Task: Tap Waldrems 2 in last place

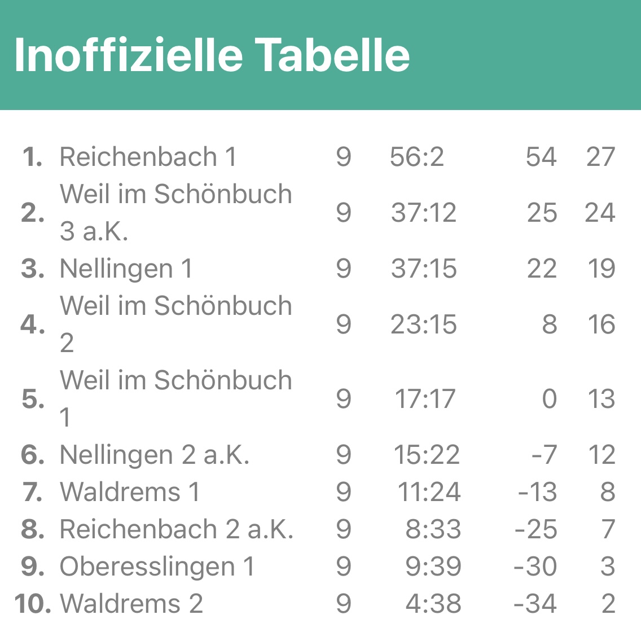Action: pos(131,604)
